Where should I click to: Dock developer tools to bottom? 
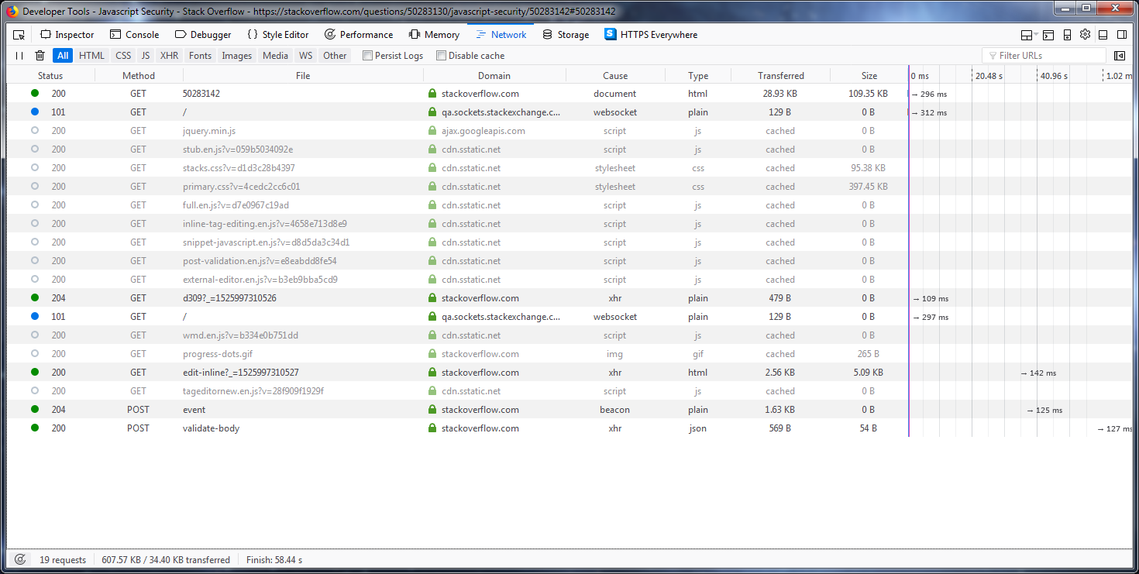coord(1103,35)
